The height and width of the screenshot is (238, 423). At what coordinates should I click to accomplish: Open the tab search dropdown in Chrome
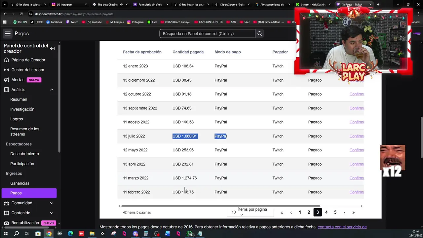(5, 5)
